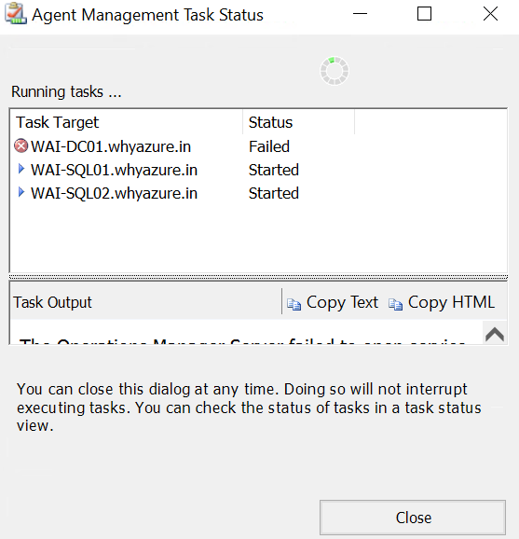Click the spinning progress indicator
Screen dimensions: 519x539
(x=335, y=71)
